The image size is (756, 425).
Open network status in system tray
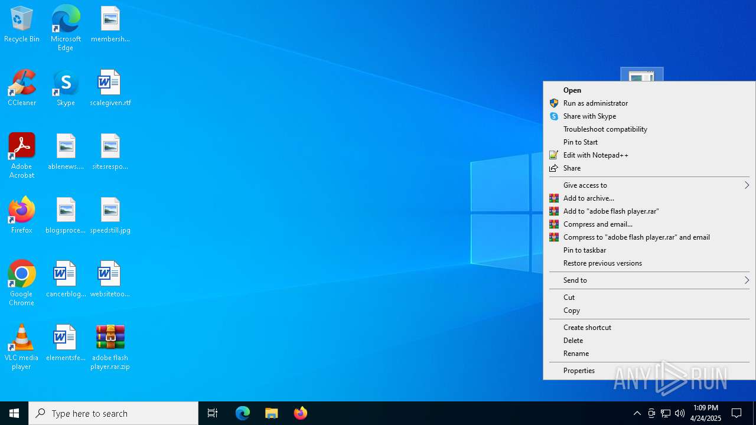point(666,413)
